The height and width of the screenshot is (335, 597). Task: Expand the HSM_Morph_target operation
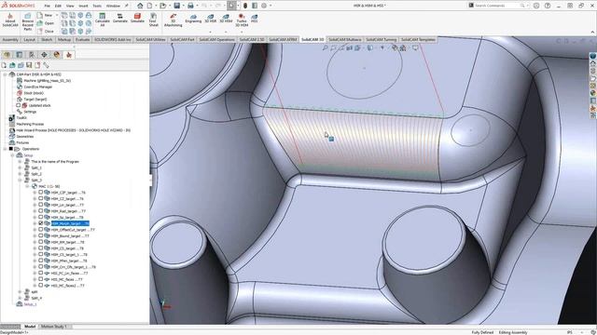pyautogui.click(x=35, y=223)
